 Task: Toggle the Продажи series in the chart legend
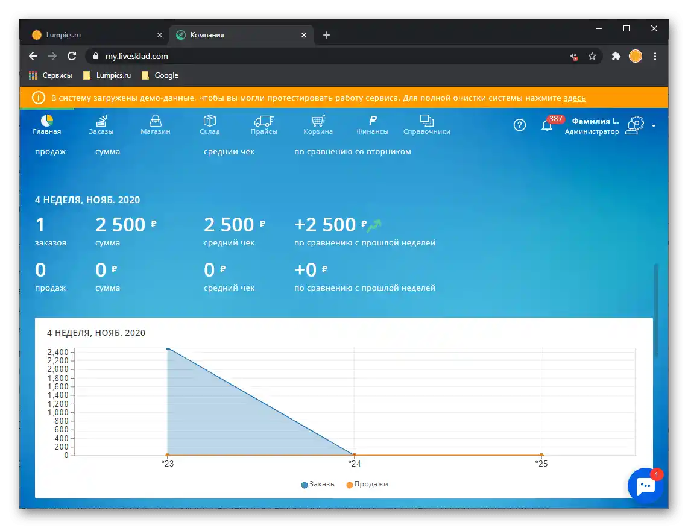368,484
